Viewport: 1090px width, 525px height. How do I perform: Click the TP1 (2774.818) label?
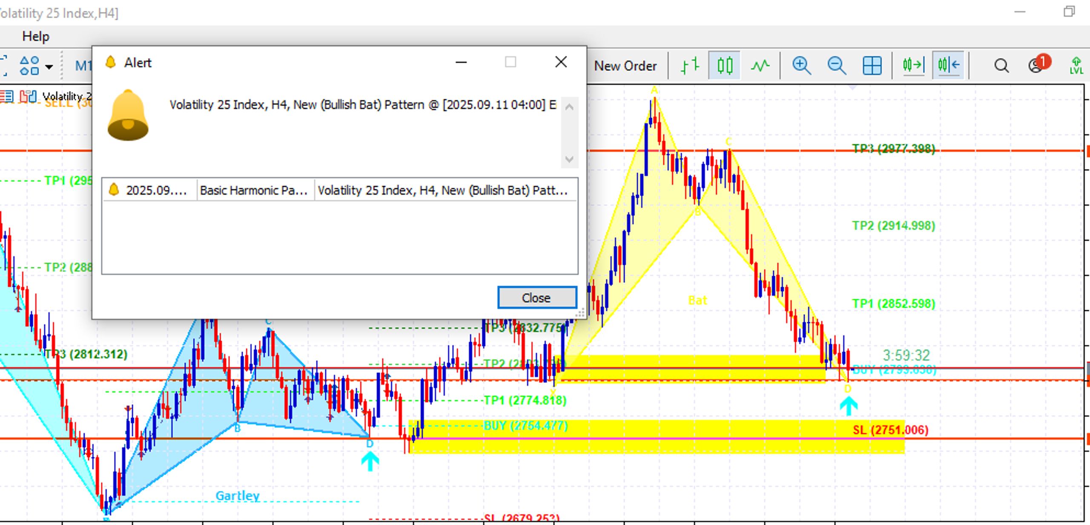click(525, 400)
